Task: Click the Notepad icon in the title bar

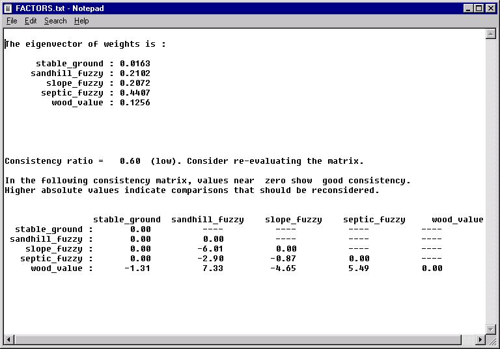Action: (8, 8)
